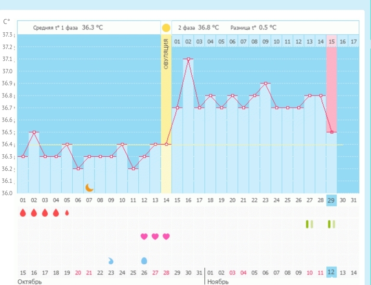Select the small blue drop under cycle day 09
The height and width of the screenshot is (285, 371).
coord(111,261)
